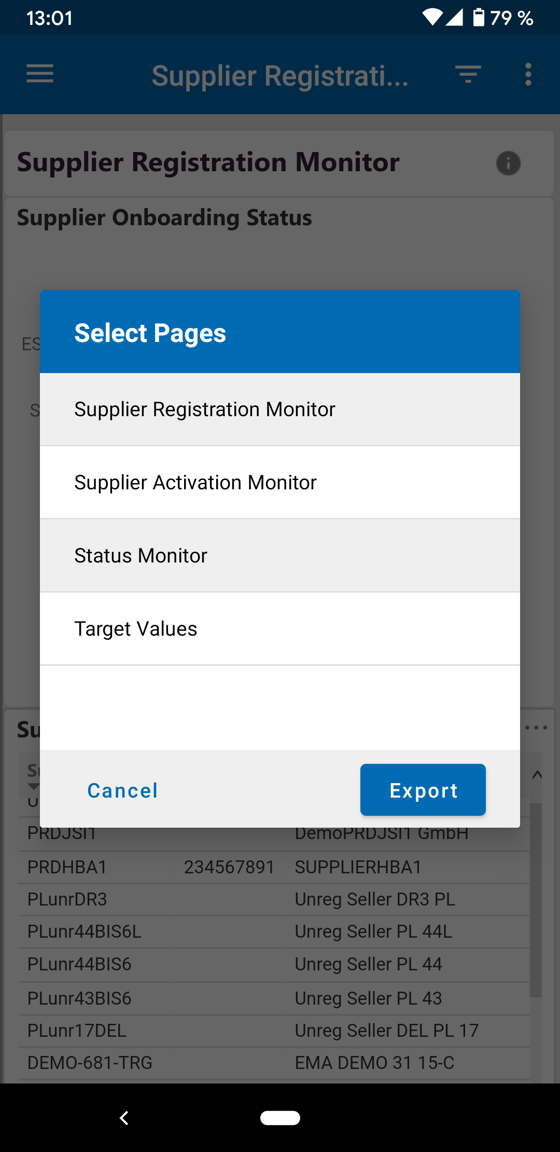560x1152 pixels.
Task: Cancel the Select Pages dialog
Action: 122,790
